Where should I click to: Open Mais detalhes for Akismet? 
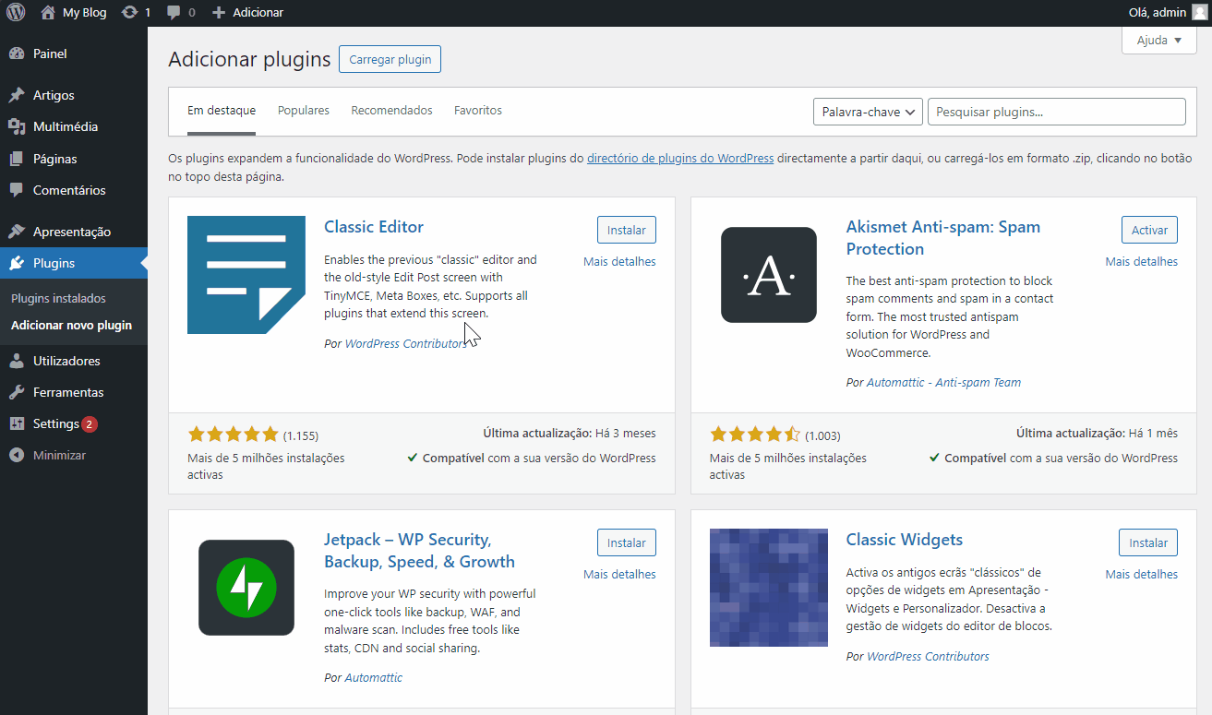point(1142,261)
